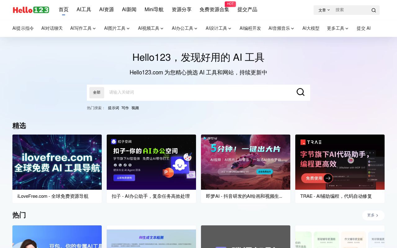Click the Hello123 logo
The width and height of the screenshot is (397, 248).
[31, 10]
